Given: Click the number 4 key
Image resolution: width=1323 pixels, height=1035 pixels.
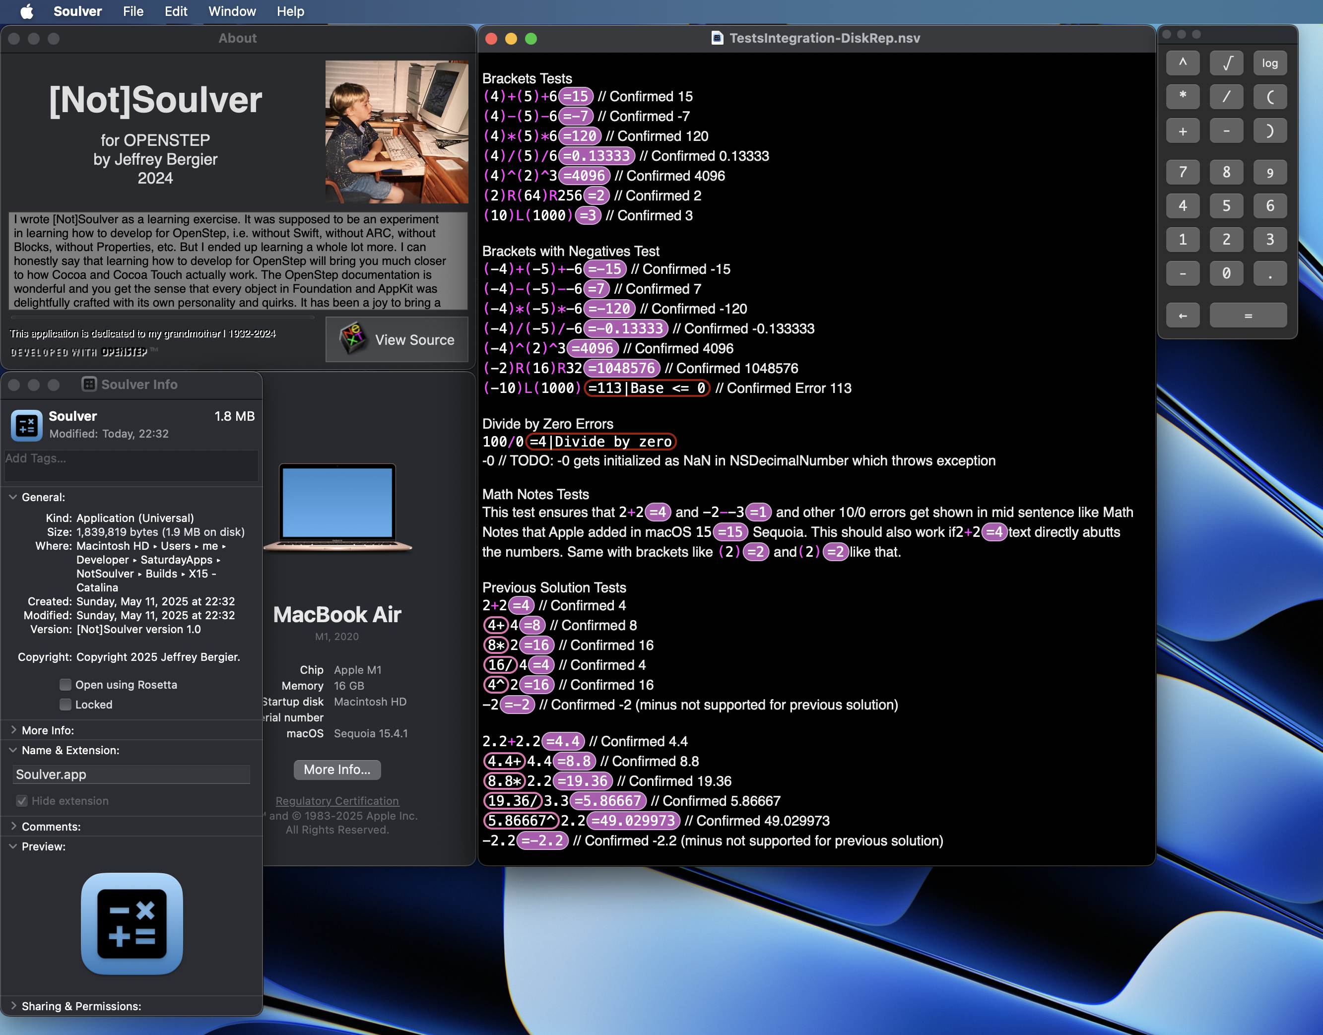Looking at the screenshot, I should (x=1183, y=206).
